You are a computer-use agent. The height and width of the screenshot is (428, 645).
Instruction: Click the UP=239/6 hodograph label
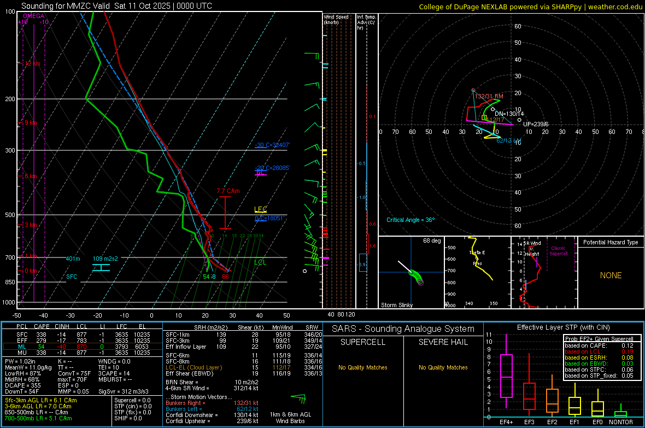(x=536, y=124)
